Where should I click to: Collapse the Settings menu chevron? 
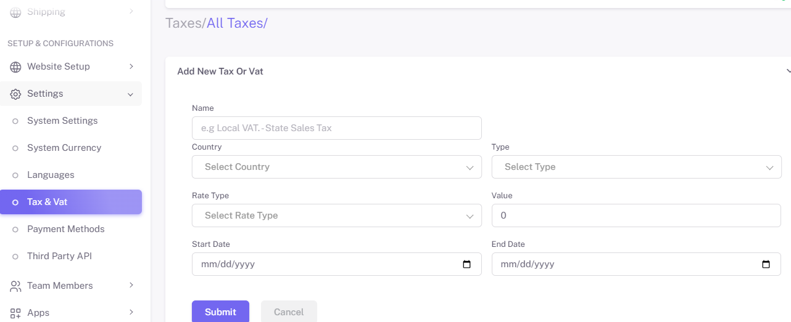click(x=130, y=94)
